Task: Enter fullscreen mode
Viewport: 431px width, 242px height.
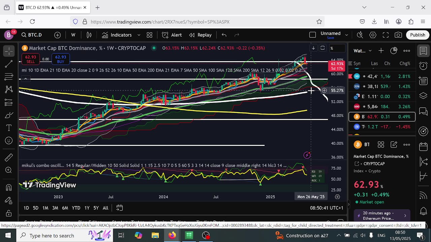Action: [x=386, y=35]
